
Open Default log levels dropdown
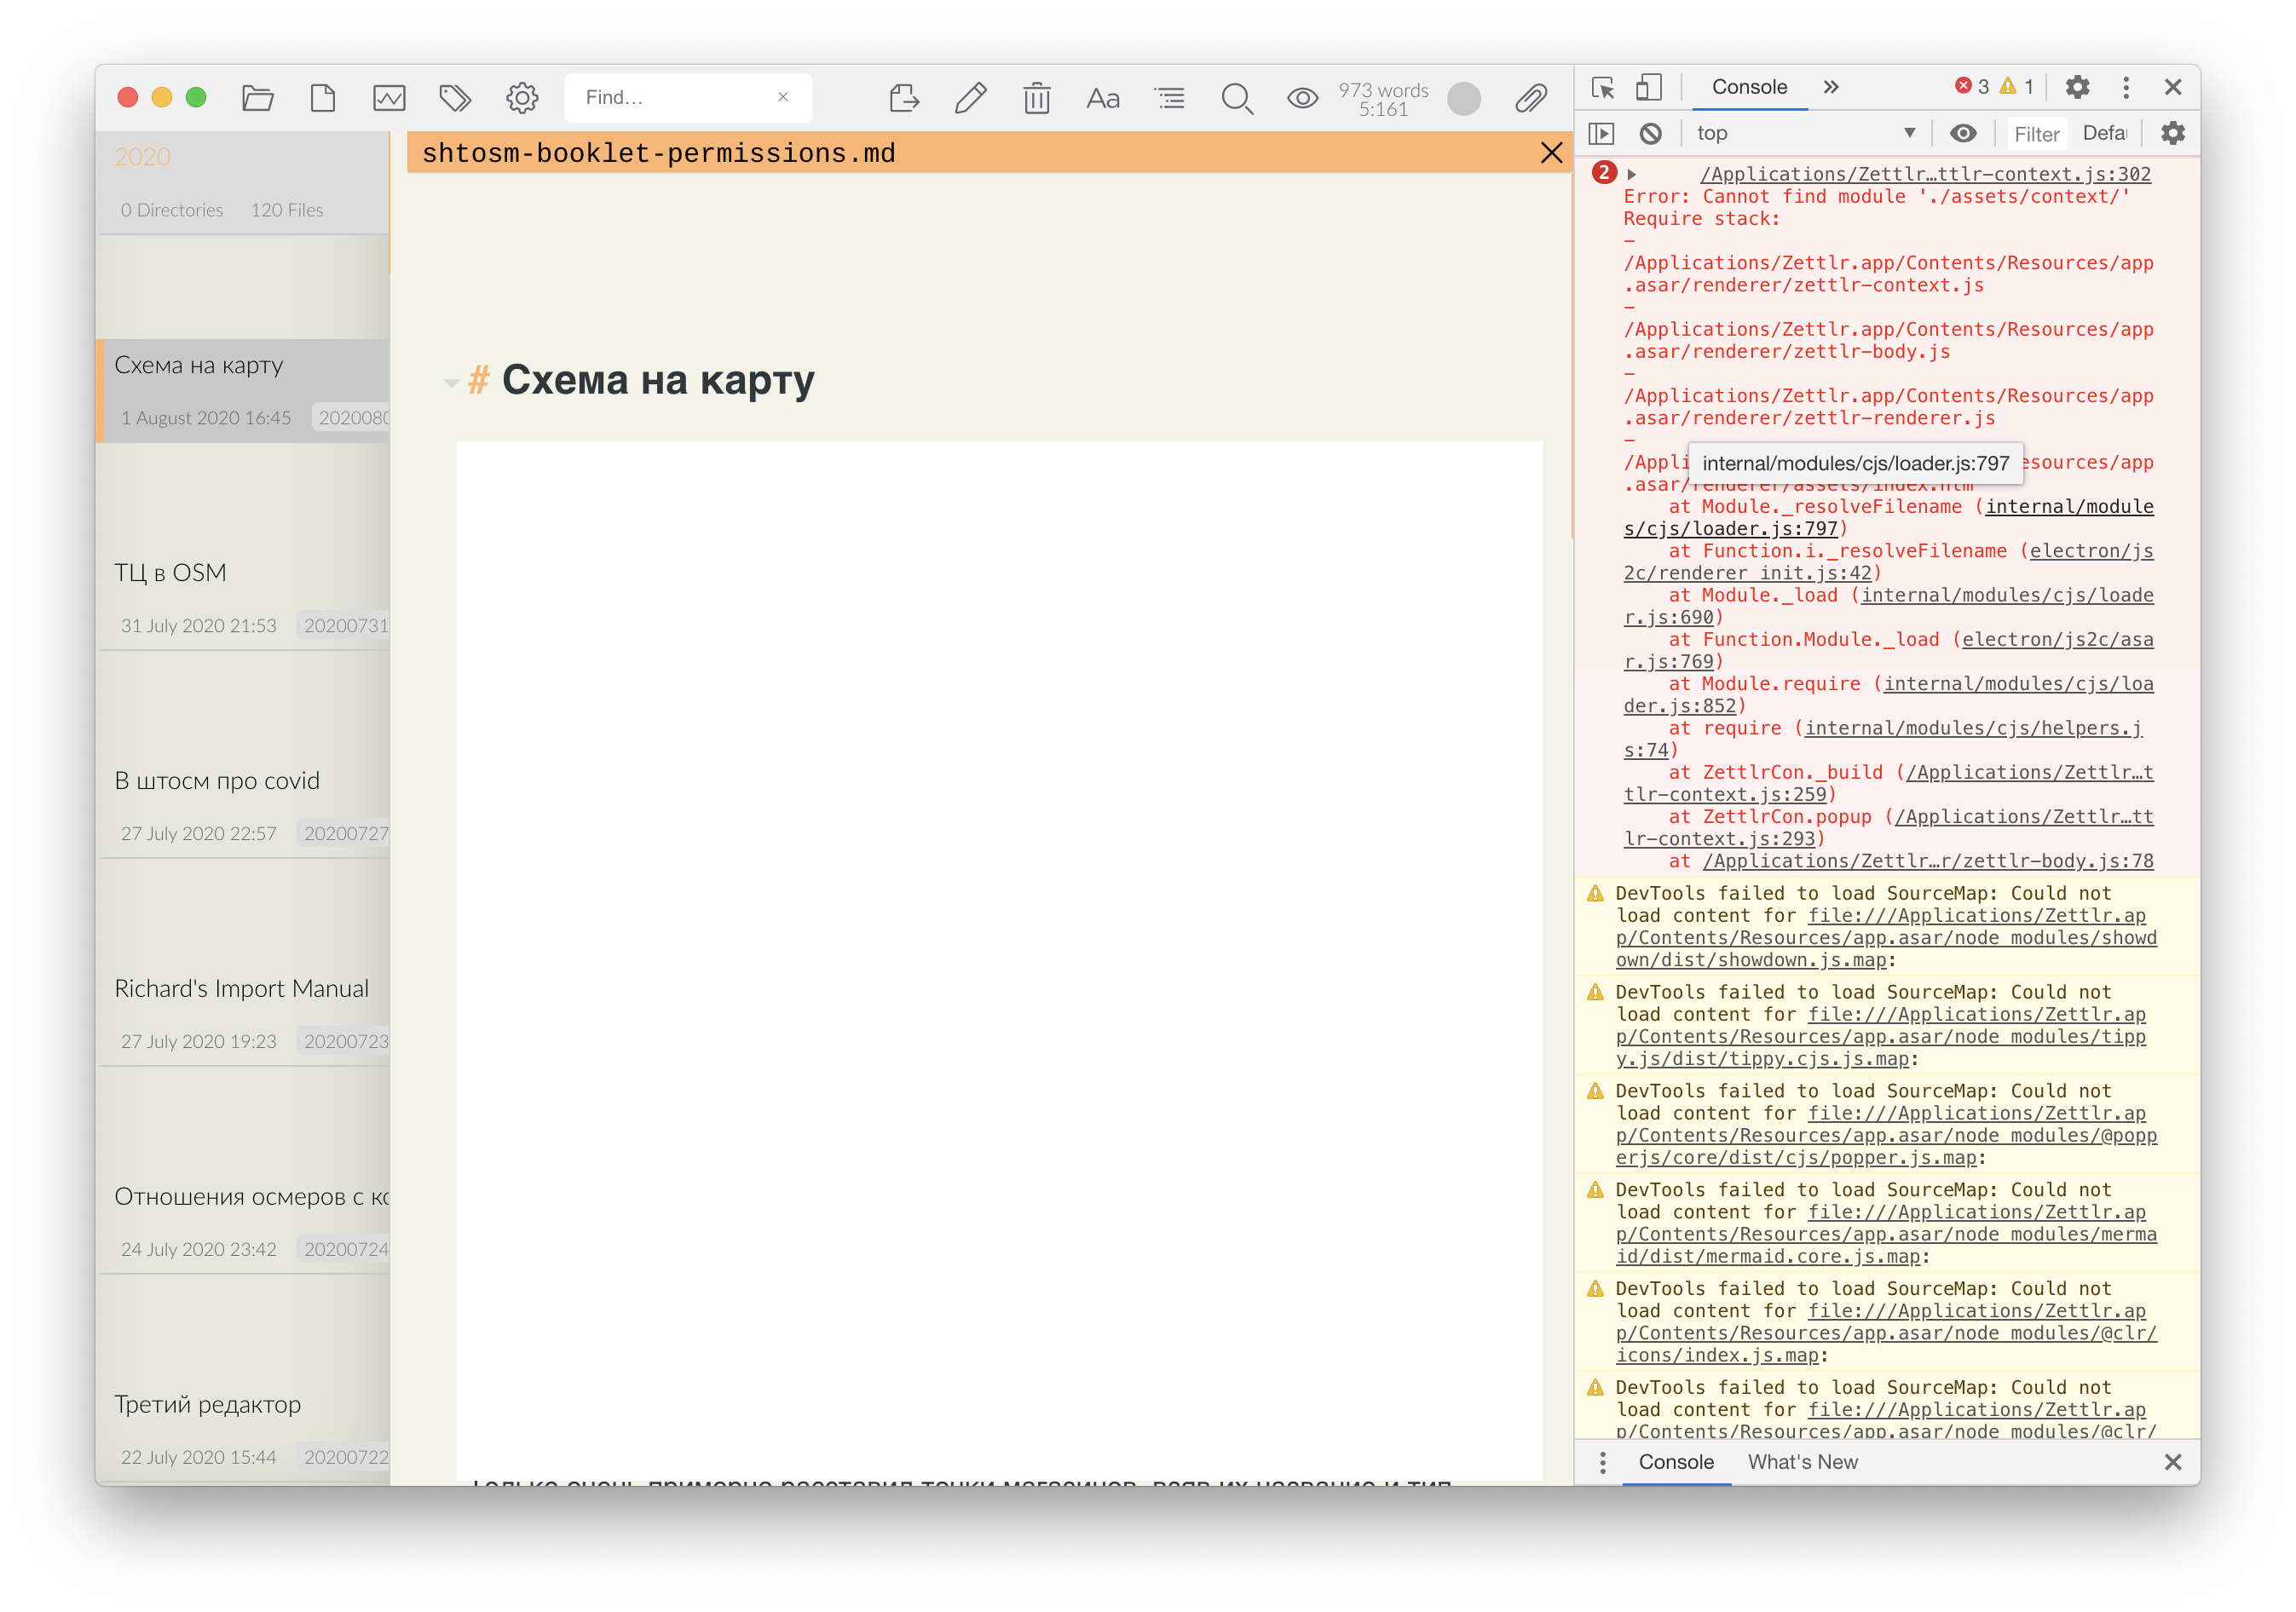[x=2104, y=133]
